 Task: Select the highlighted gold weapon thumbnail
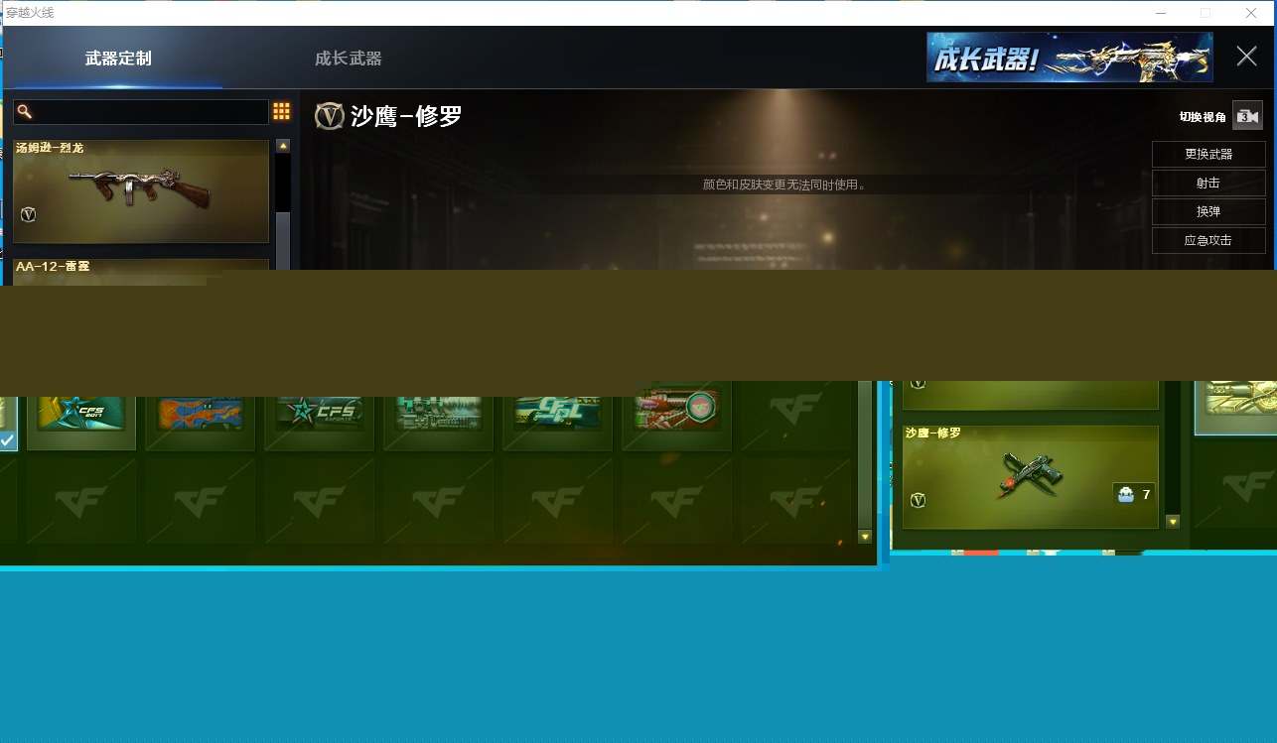[x=1236, y=406]
